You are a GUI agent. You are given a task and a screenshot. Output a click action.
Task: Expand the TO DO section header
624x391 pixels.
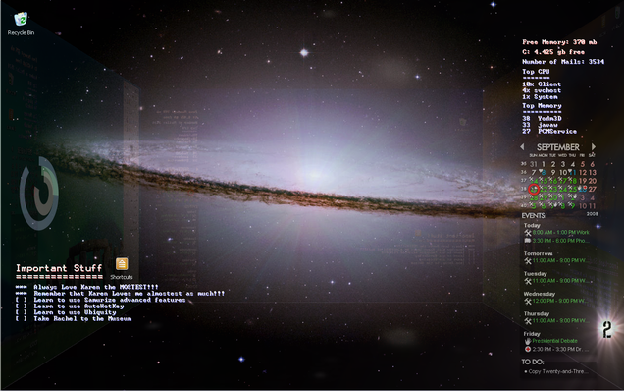tap(533, 362)
